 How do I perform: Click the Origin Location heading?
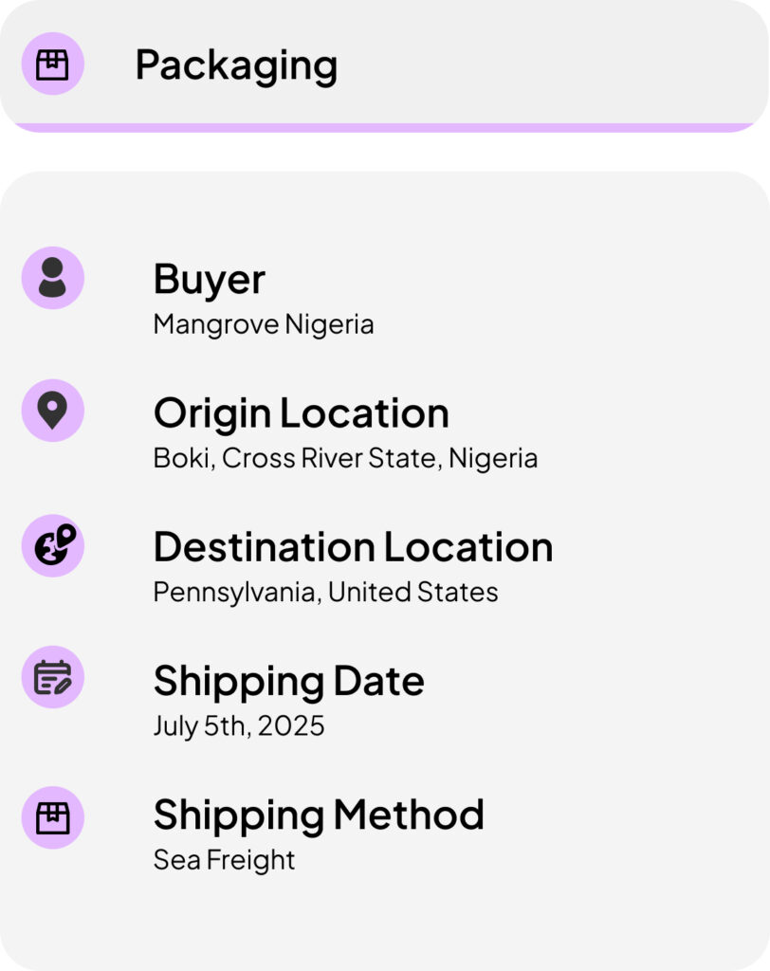pos(301,413)
